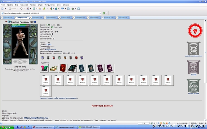207x129 pixels.
Task: Click the link to see all gifts
Action: (x=59, y=98)
